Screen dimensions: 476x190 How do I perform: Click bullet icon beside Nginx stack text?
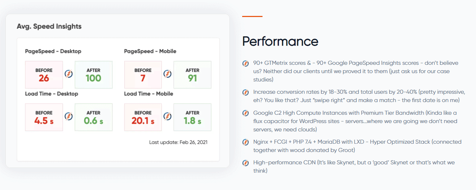(245, 142)
